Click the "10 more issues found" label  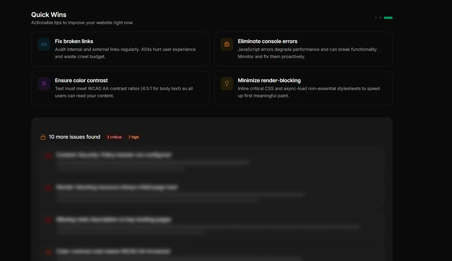74,137
